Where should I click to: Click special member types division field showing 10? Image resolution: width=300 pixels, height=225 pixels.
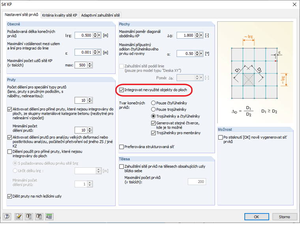point(81,100)
